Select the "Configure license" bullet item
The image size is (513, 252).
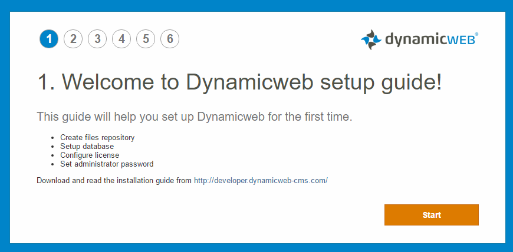(x=90, y=155)
